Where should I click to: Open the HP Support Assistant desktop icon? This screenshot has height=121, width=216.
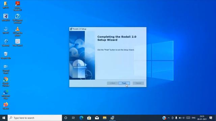click(x=18, y=19)
